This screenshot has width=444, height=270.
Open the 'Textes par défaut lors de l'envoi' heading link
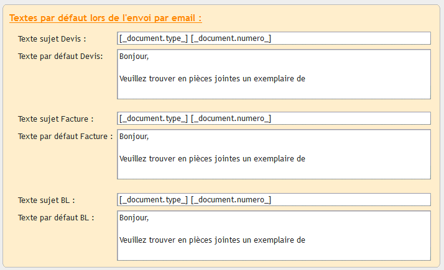point(105,18)
